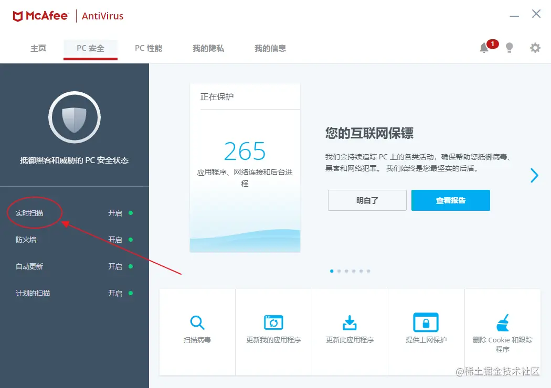
Task: Select the first carousel page dot
Action: [332, 271]
